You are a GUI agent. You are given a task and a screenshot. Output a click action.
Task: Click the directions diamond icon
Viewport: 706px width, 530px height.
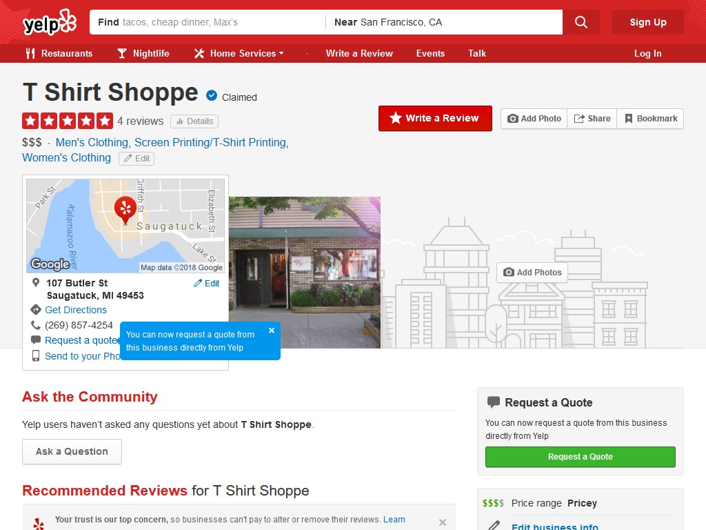36,310
